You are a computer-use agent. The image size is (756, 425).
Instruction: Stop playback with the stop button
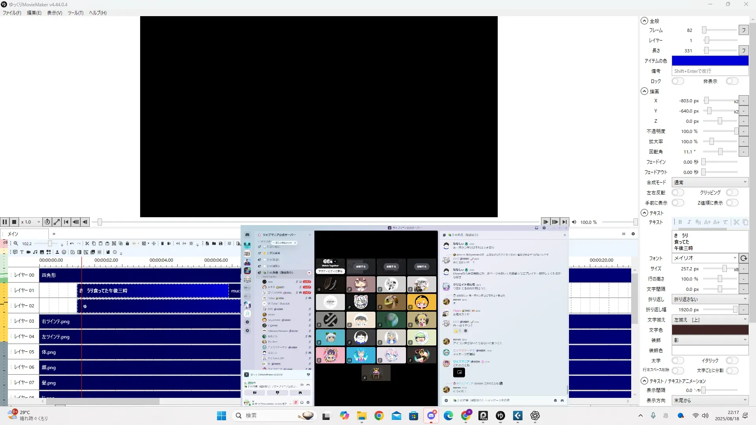(14, 222)
